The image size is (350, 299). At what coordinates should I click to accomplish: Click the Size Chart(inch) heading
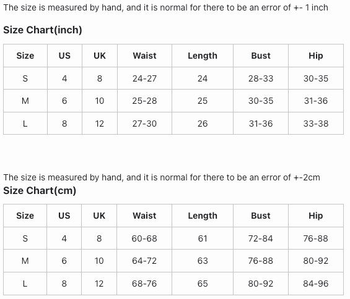pyautogui.click(x=43, y=30)
